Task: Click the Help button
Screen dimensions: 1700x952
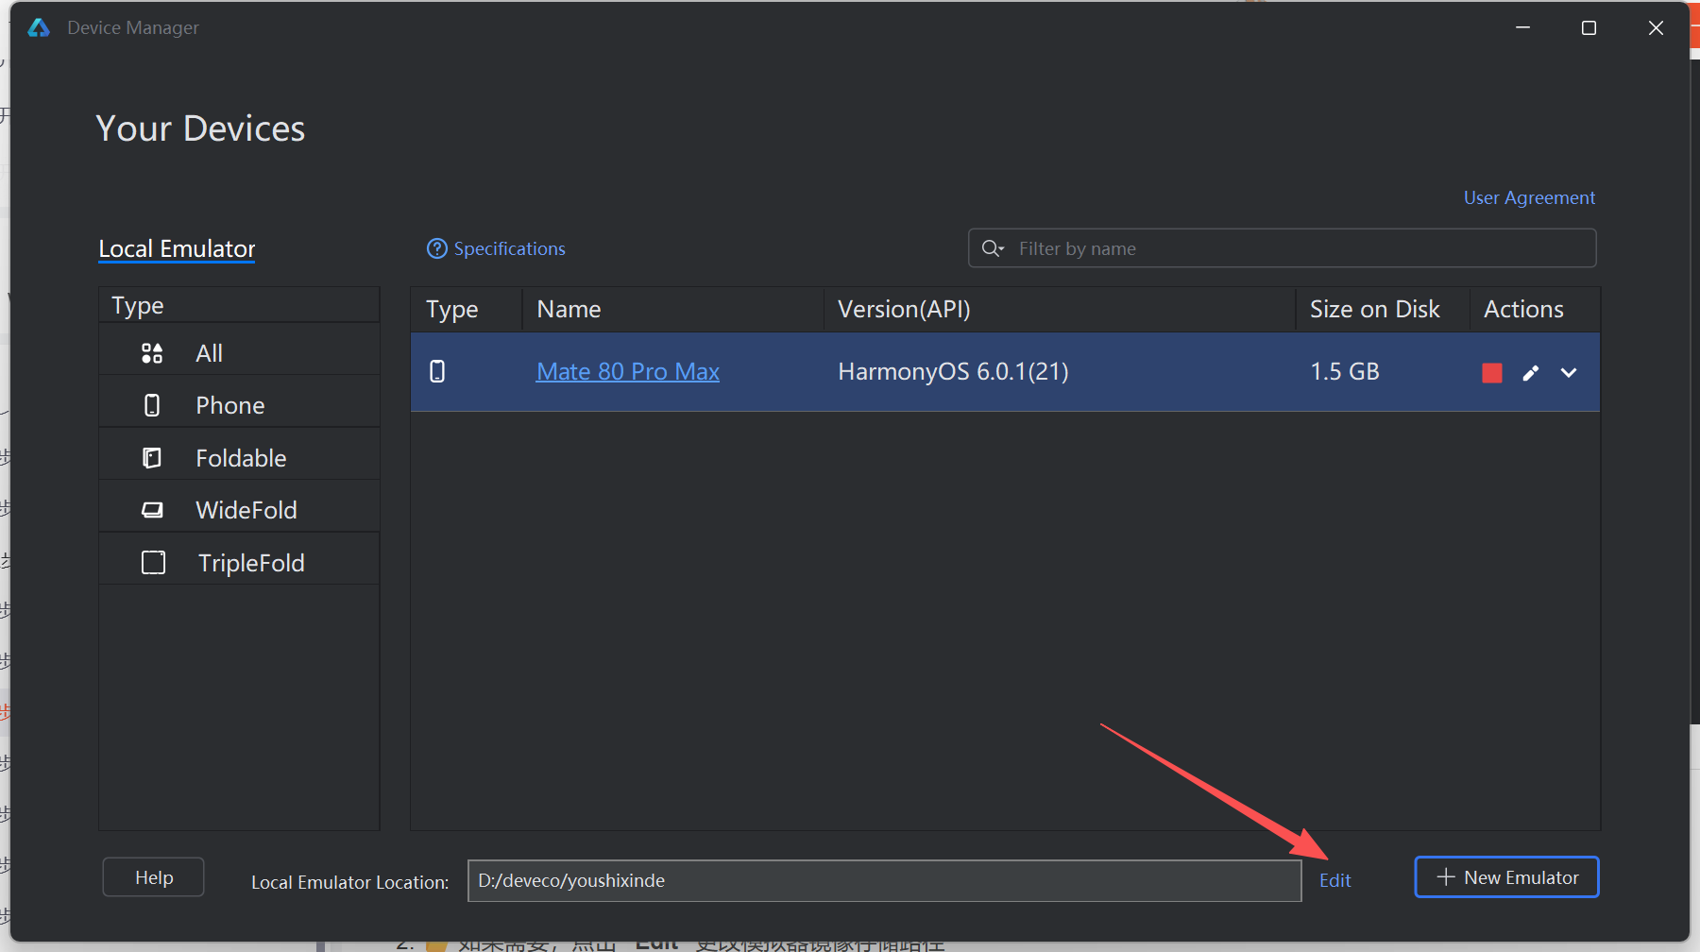Action: tap(153, 877)
